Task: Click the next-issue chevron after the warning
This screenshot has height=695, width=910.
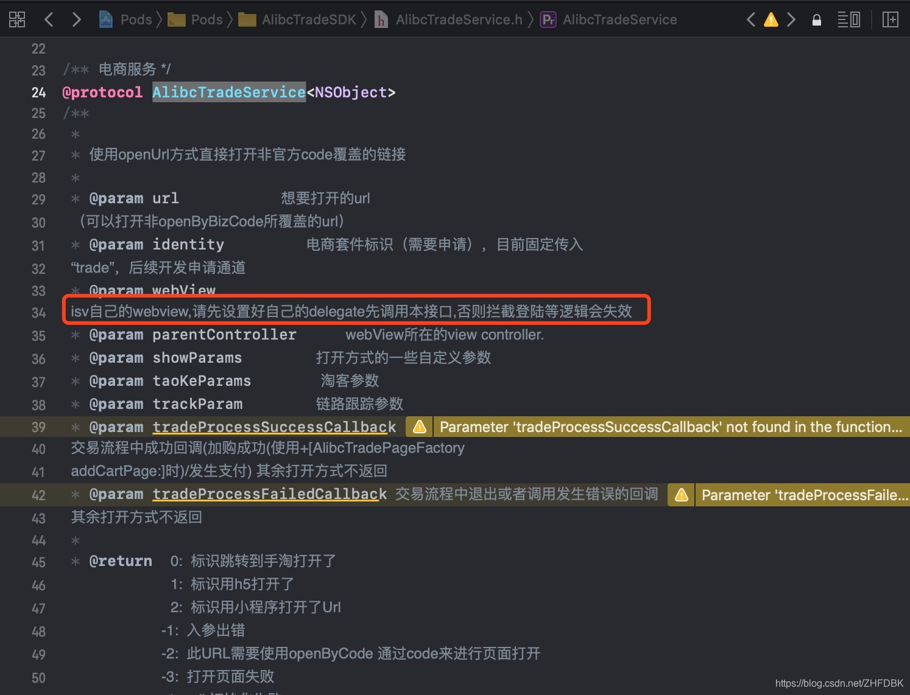Action: click(791, 19)
